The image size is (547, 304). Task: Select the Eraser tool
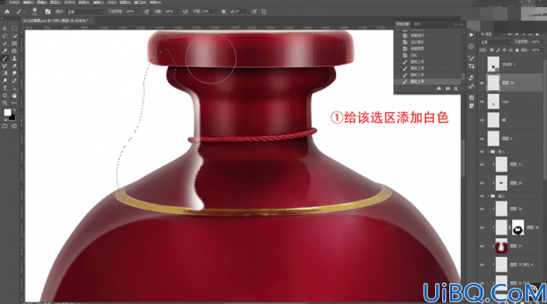pyautogui.click(x=14, y=66)
